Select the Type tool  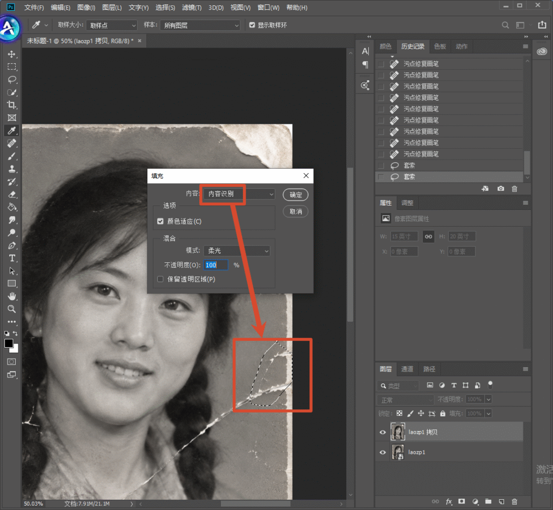point(12,258)
